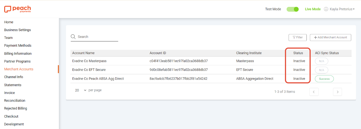Click Inactive status in the ABSA Agg Direct row
The height and width of the screenshot is (129, 361).
(299, 79)
